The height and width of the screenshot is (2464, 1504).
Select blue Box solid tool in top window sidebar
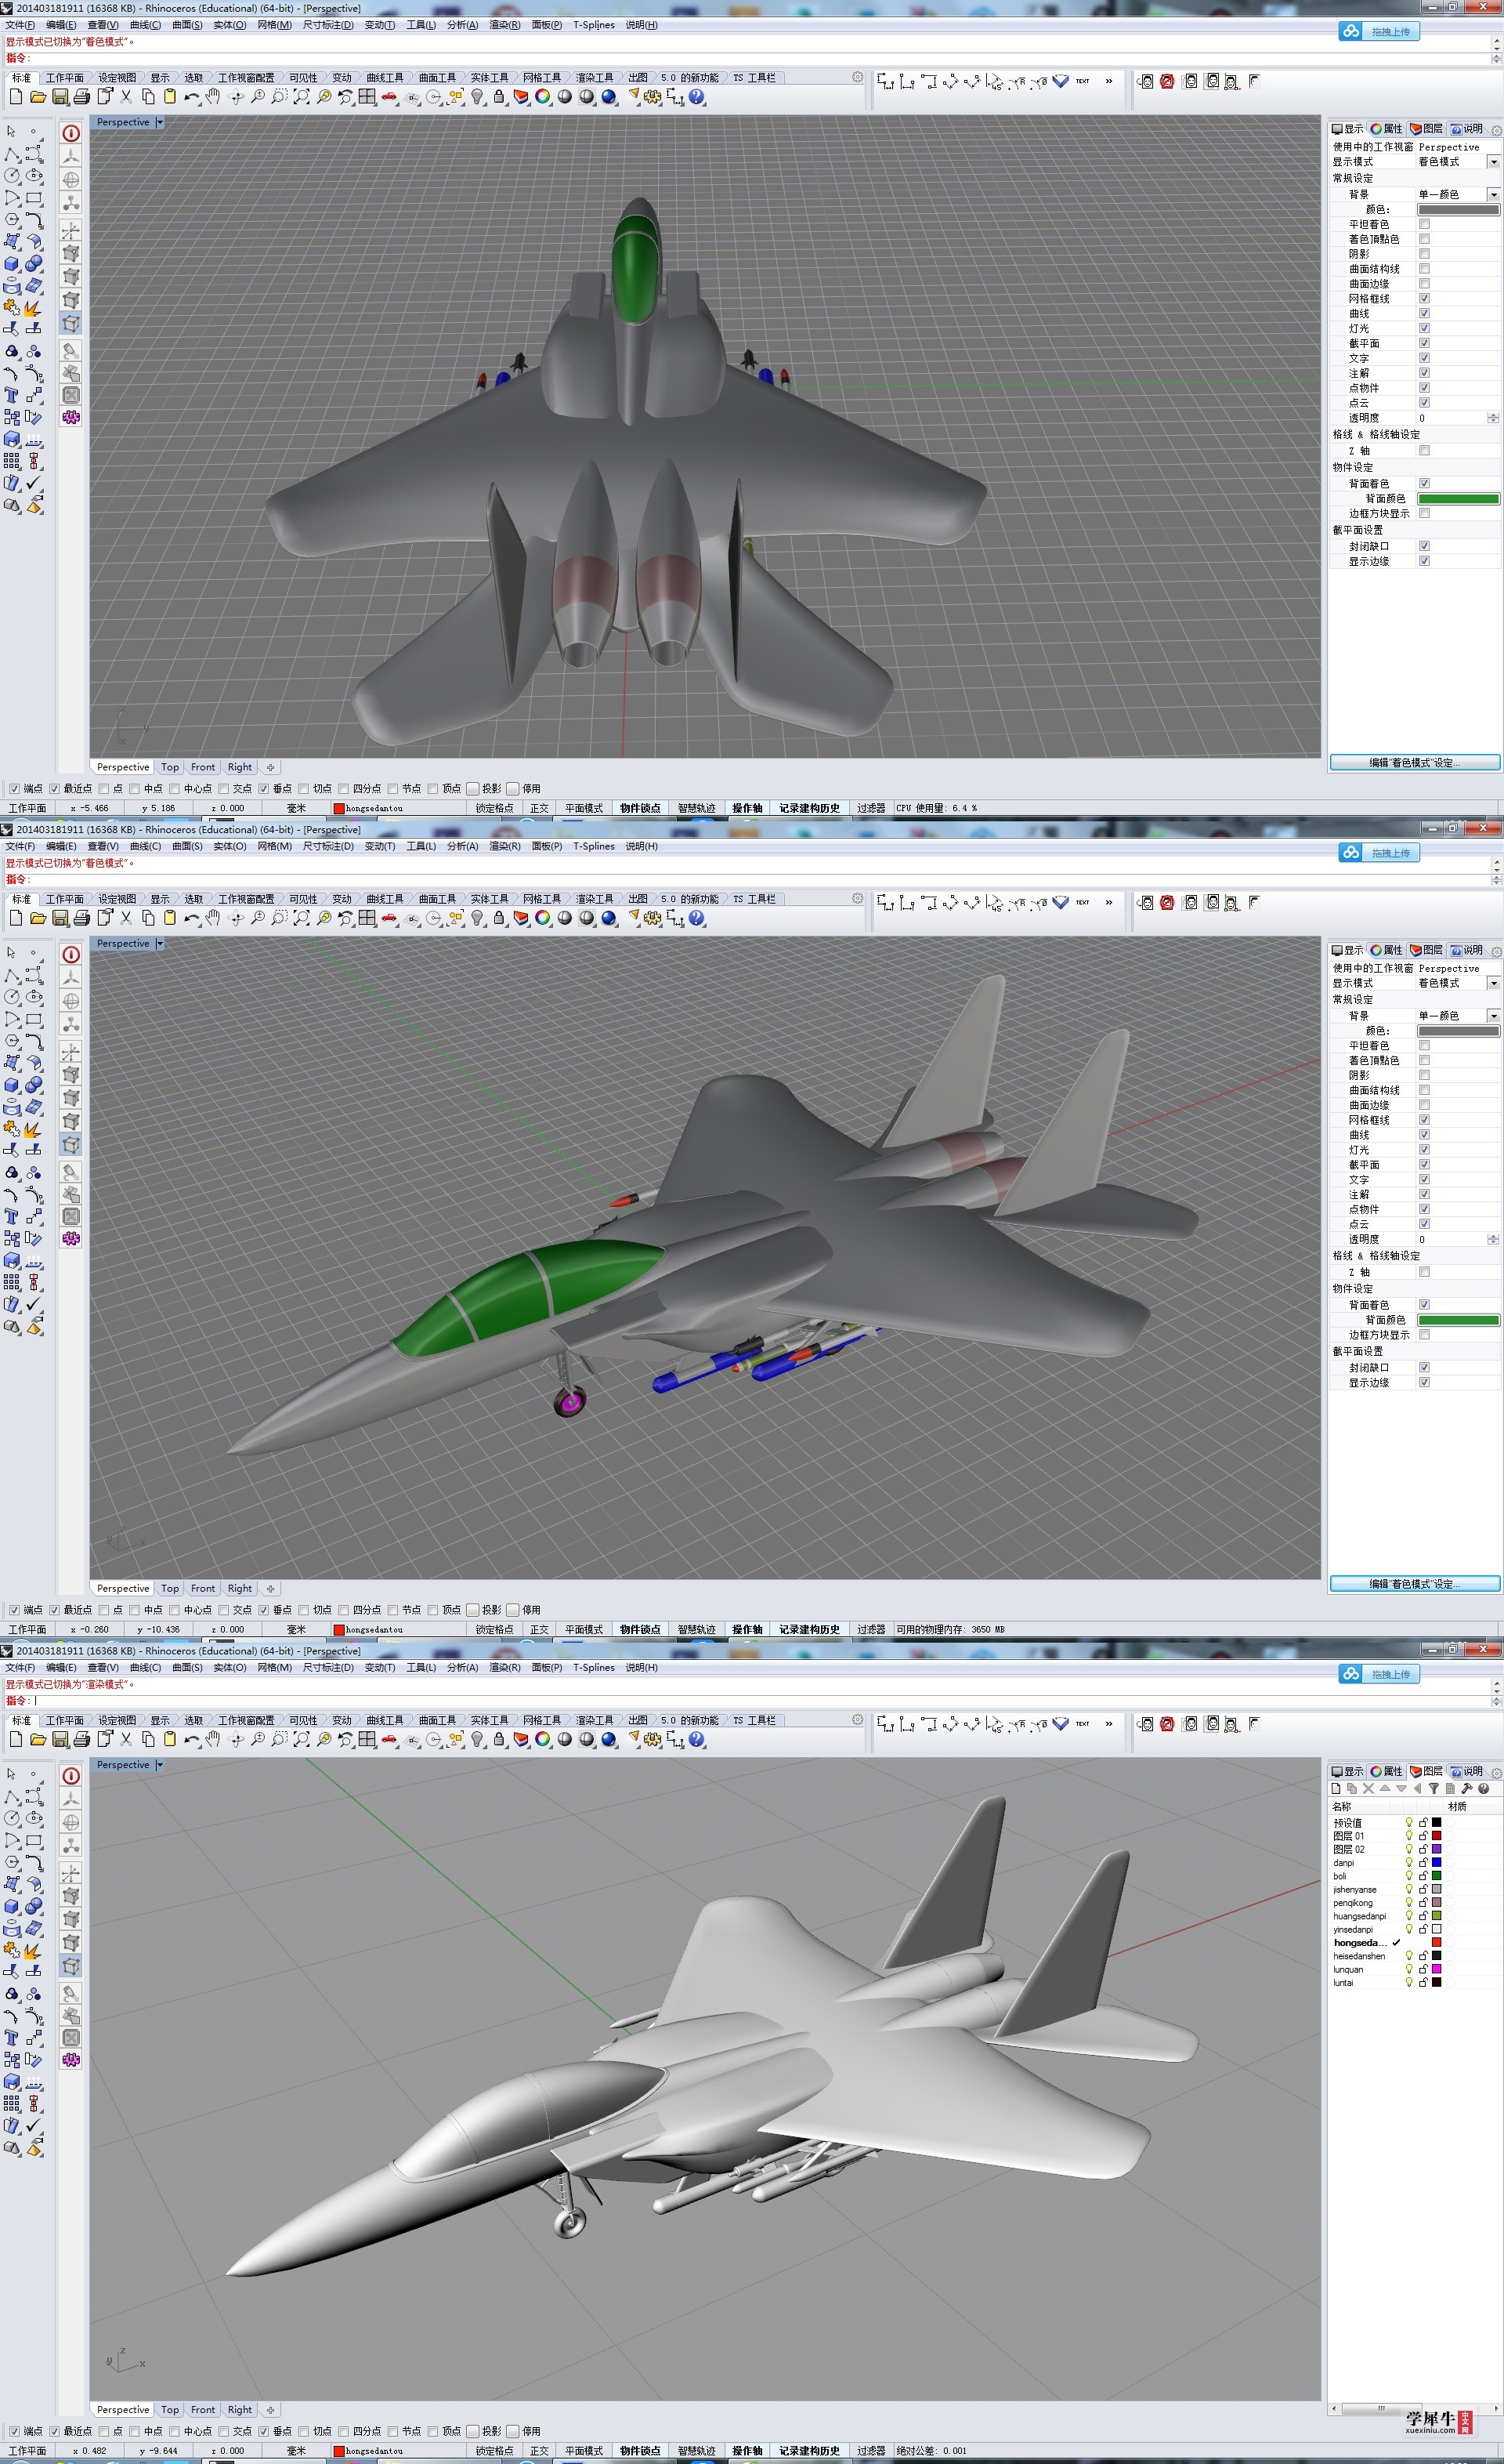tap(12, 263)
